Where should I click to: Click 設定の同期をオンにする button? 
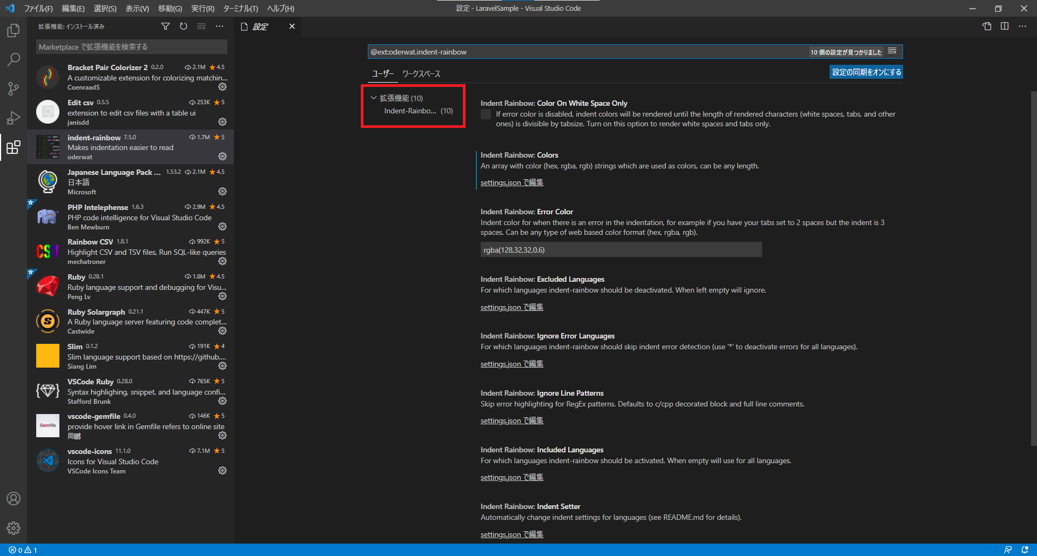click(866, 72)
